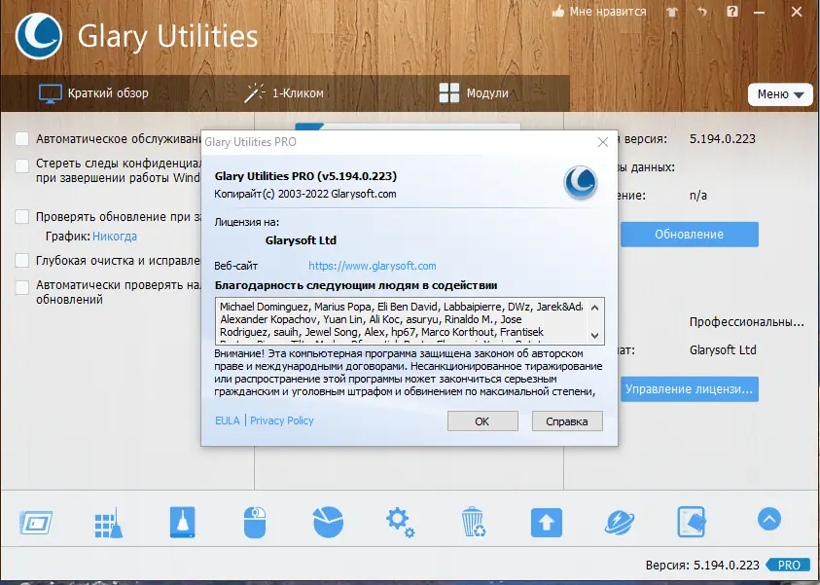820x585 pixels.
Task: Click the 'Никогда' schedule link
Action: pos(115,237)
